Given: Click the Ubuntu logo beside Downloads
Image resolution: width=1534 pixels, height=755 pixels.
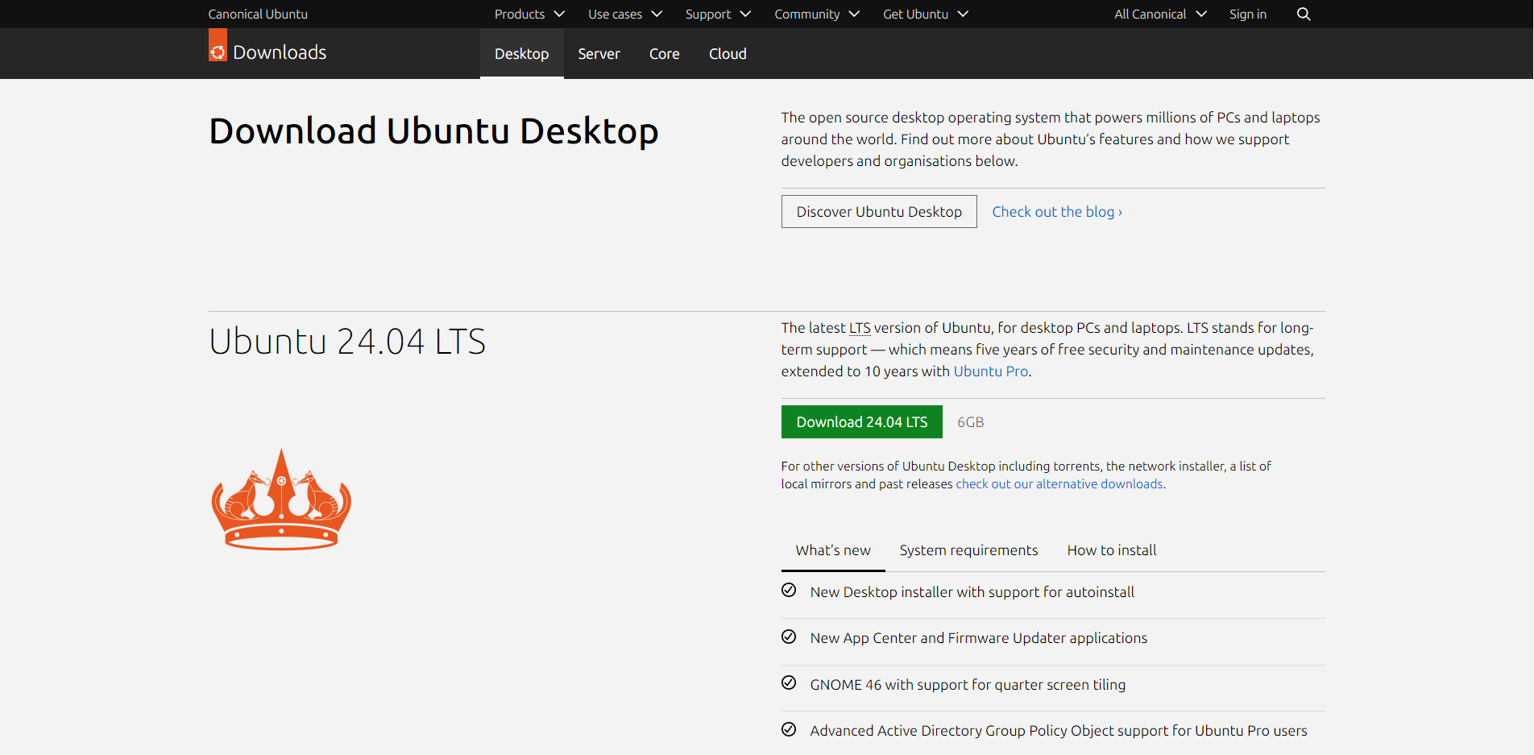Looking at the screenshot, I should (x=218, y=46).
